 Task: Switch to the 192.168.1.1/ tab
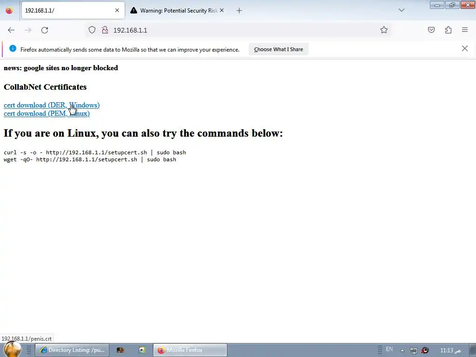[x=73, y=11]
